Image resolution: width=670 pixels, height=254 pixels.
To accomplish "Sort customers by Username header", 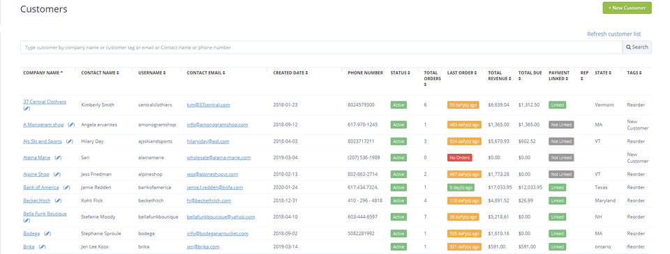I will [x=151, y=73].
